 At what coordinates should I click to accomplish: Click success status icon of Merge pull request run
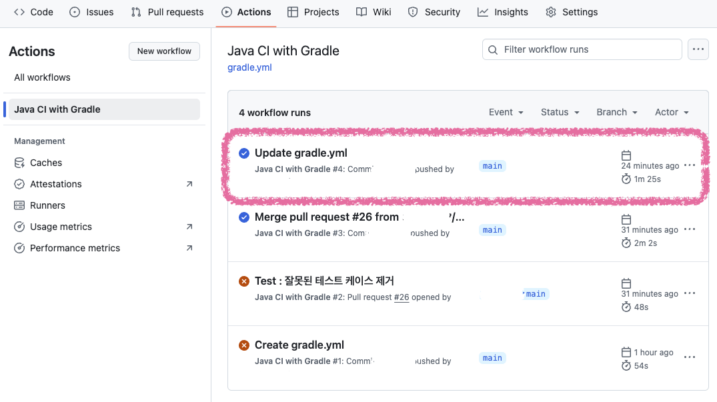pyautogui.click(x=244, y=217)
